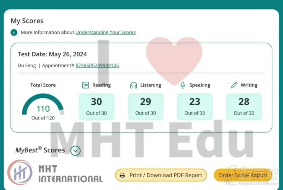The height and width of the screenshot is (190, 283).
Task: Click the My Scores heading
Action: click(x=27, y=21)
